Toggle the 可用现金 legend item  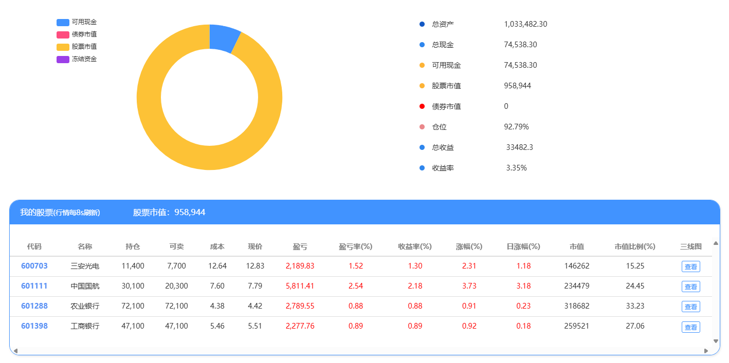tap(77, 22)
